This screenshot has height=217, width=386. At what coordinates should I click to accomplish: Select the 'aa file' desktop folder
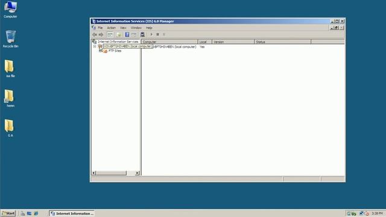(10, 69)
